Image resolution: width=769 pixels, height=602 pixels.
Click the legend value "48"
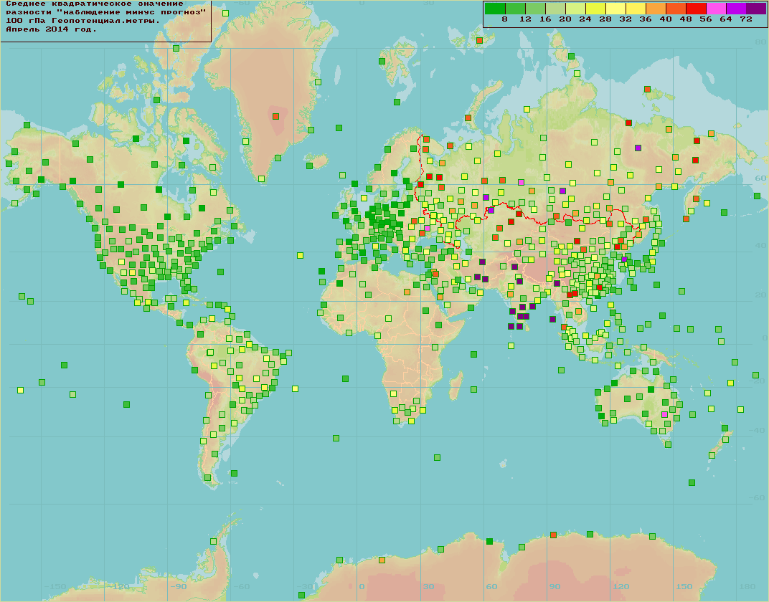[686, 19]
